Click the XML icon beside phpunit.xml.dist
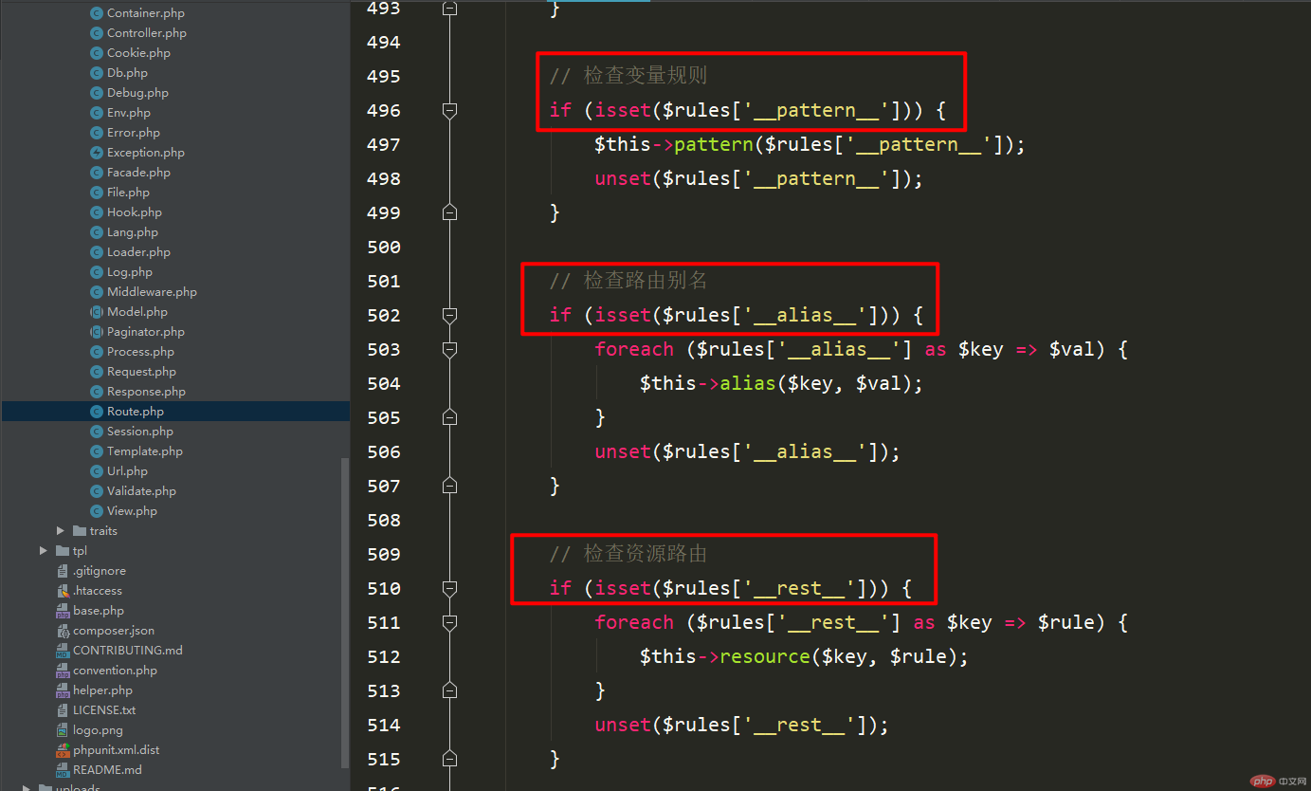The image size is (1311, 791). [x=64, y=750]
